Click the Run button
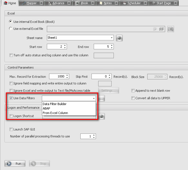188x170 pixels. tap(15, 164)
